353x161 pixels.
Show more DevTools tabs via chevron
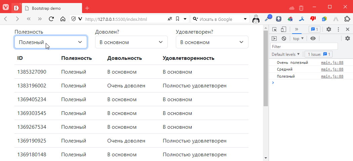(x=297, y=29)
